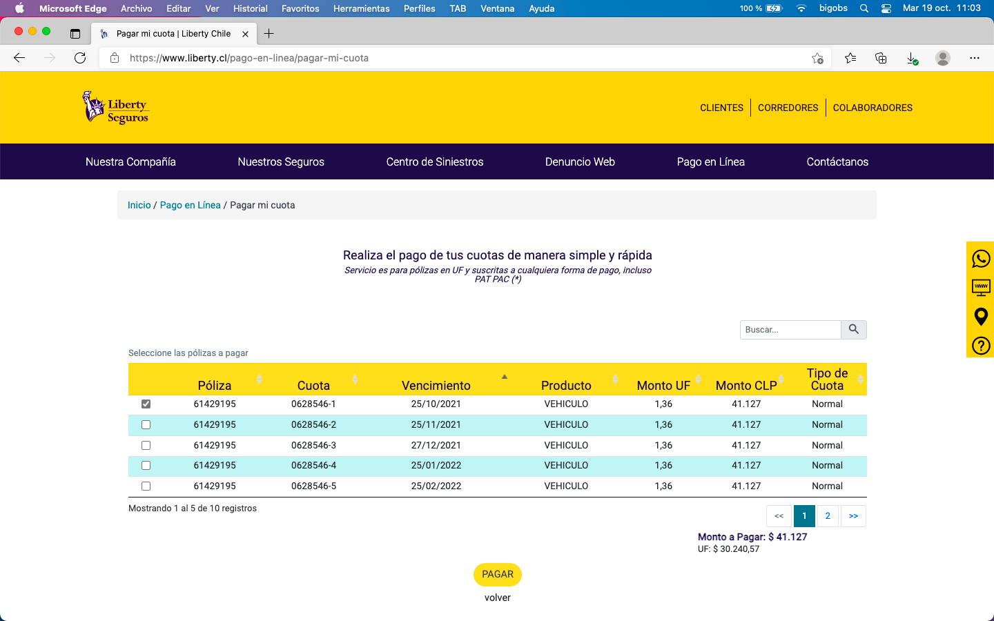Click the web monitor icon in sidebar
The width and height of the screenshot is (994, 621).
coord(980,288)
